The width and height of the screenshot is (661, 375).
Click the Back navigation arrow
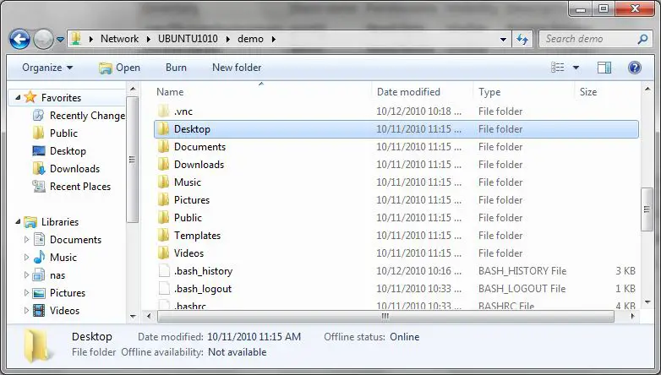coord(19,39)
